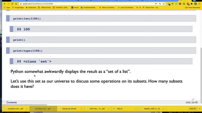Open the Apps bookmark shortcut
The image size is (202, 113).
tap(7, 8)
